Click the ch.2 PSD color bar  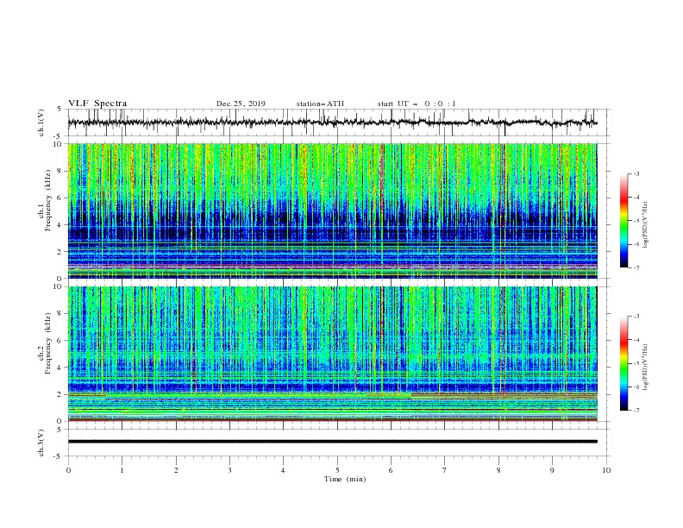click(x=623, y=363)
